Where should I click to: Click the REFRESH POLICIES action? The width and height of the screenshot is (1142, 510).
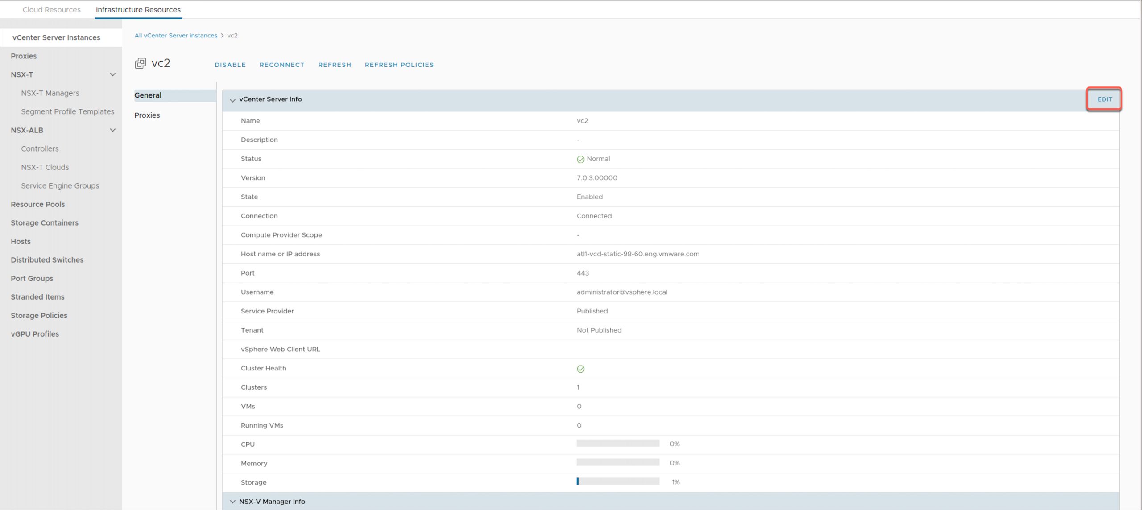click(x=399, y=65)
